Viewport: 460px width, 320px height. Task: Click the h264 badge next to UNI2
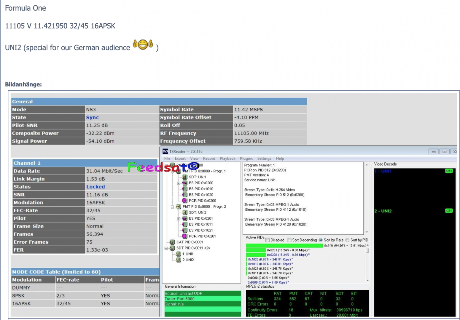tap(449, 211)
